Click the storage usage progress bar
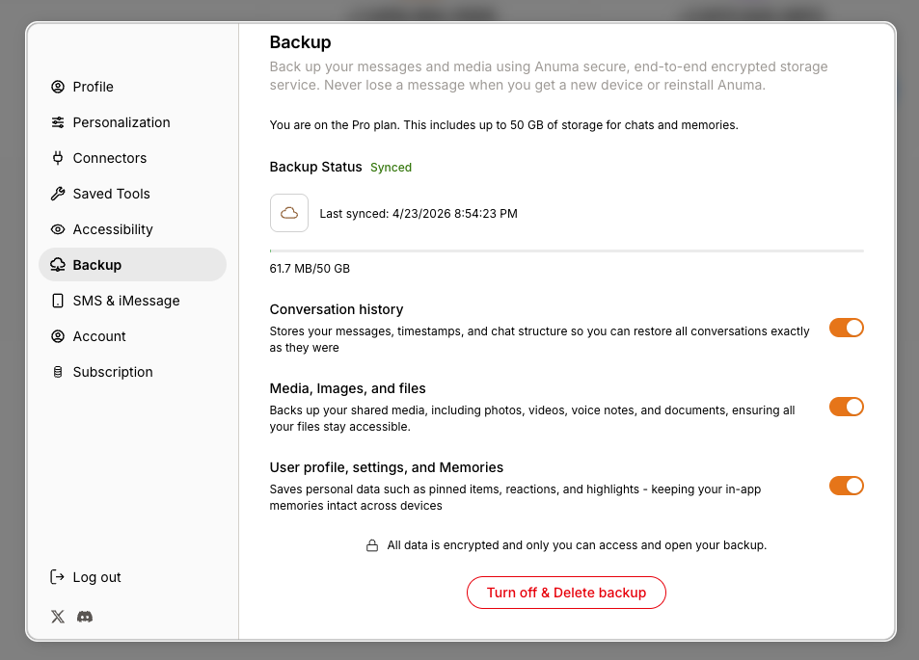This screenshot has height=660, width=919. point(566,250)
